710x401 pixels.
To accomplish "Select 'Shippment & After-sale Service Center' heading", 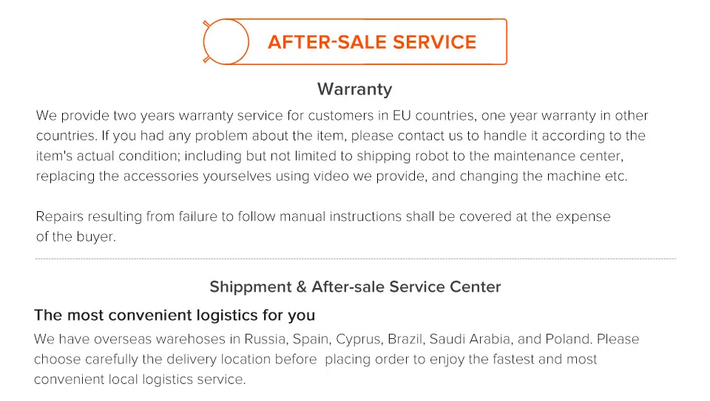I will click(x=355, y=287).
